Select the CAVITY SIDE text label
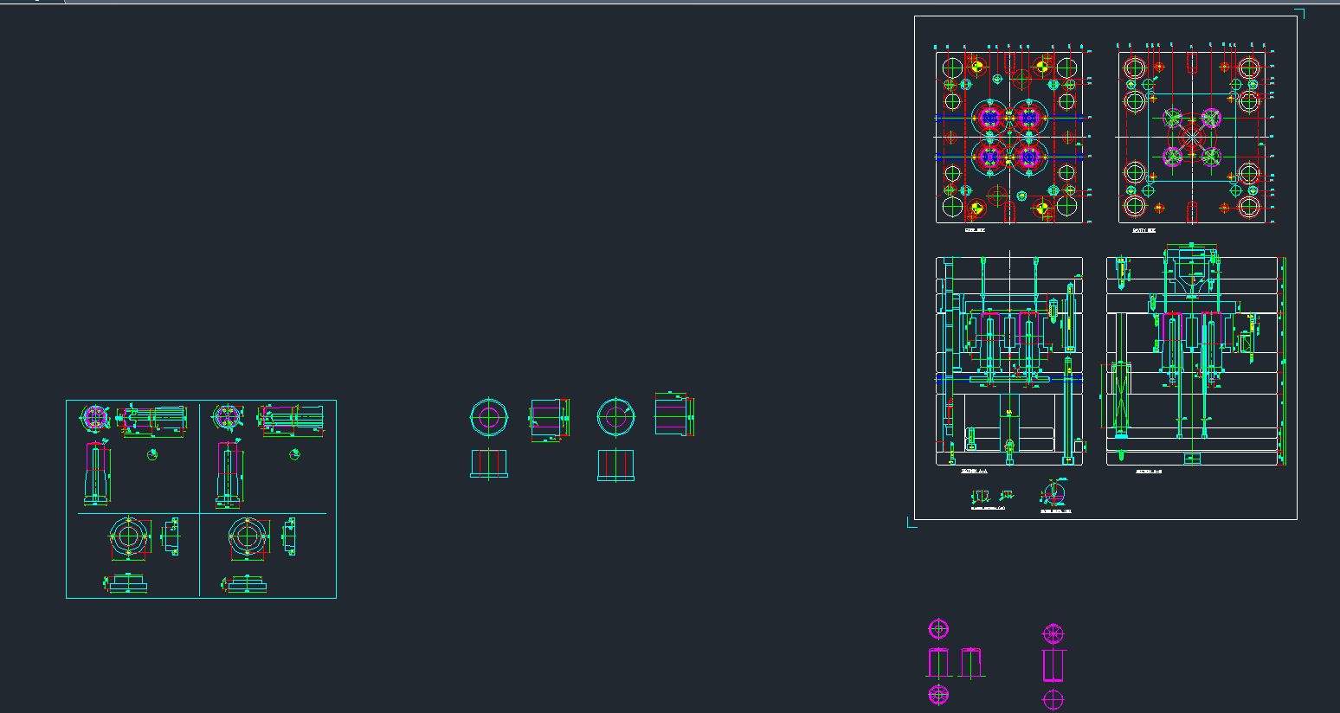 pos(1144,230)
